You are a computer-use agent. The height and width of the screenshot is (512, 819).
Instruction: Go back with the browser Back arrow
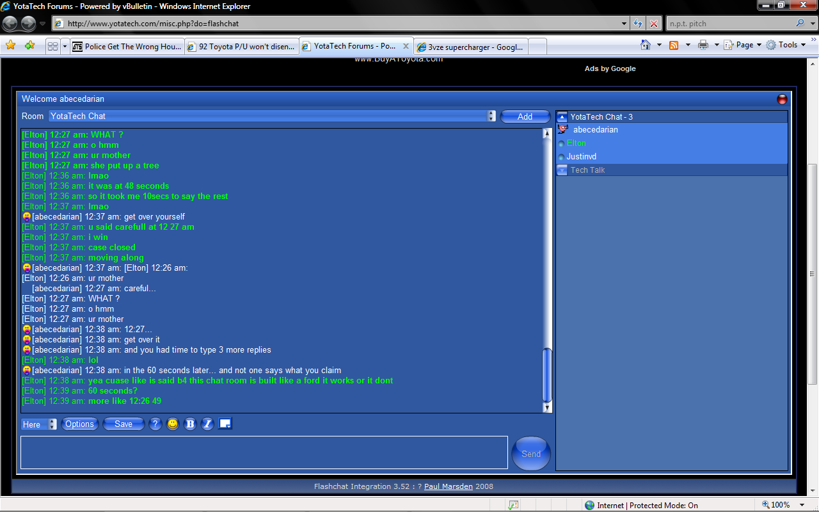point(10,24)
